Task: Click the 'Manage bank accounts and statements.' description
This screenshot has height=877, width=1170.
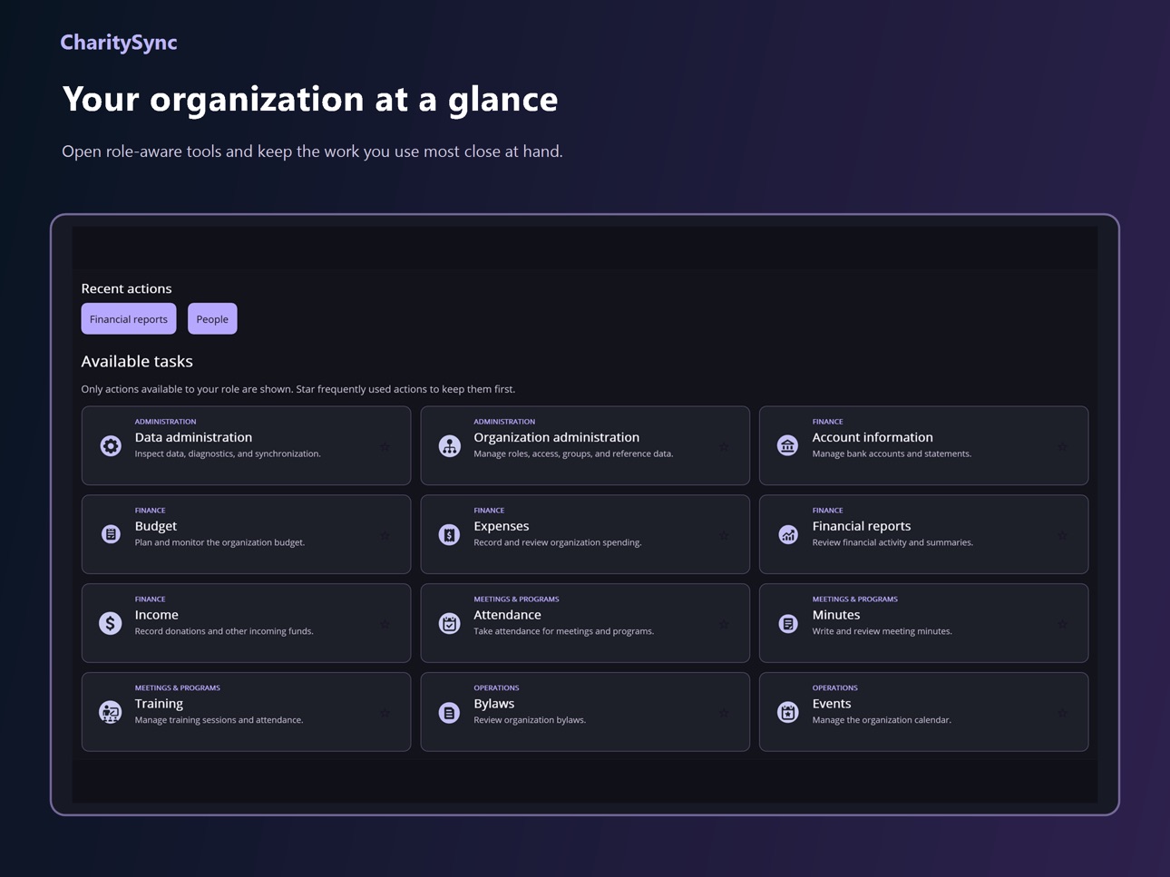Action: (892, 453)
